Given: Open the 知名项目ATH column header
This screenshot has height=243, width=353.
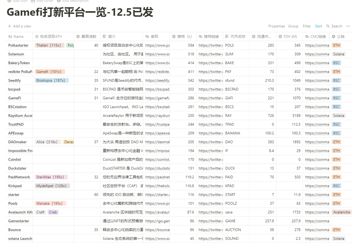Looking at the screenshot, I should tap(53, 36).
